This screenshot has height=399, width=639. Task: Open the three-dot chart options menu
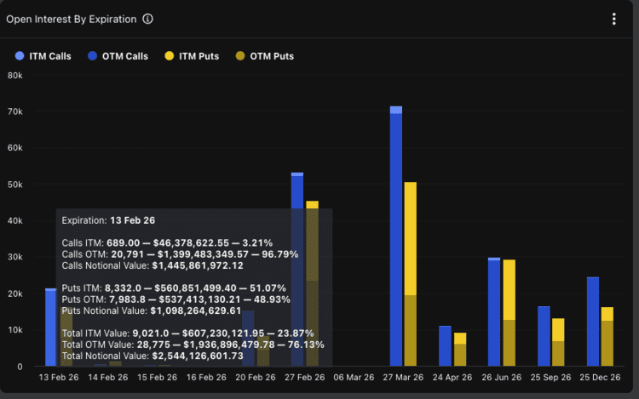(614, 19)
